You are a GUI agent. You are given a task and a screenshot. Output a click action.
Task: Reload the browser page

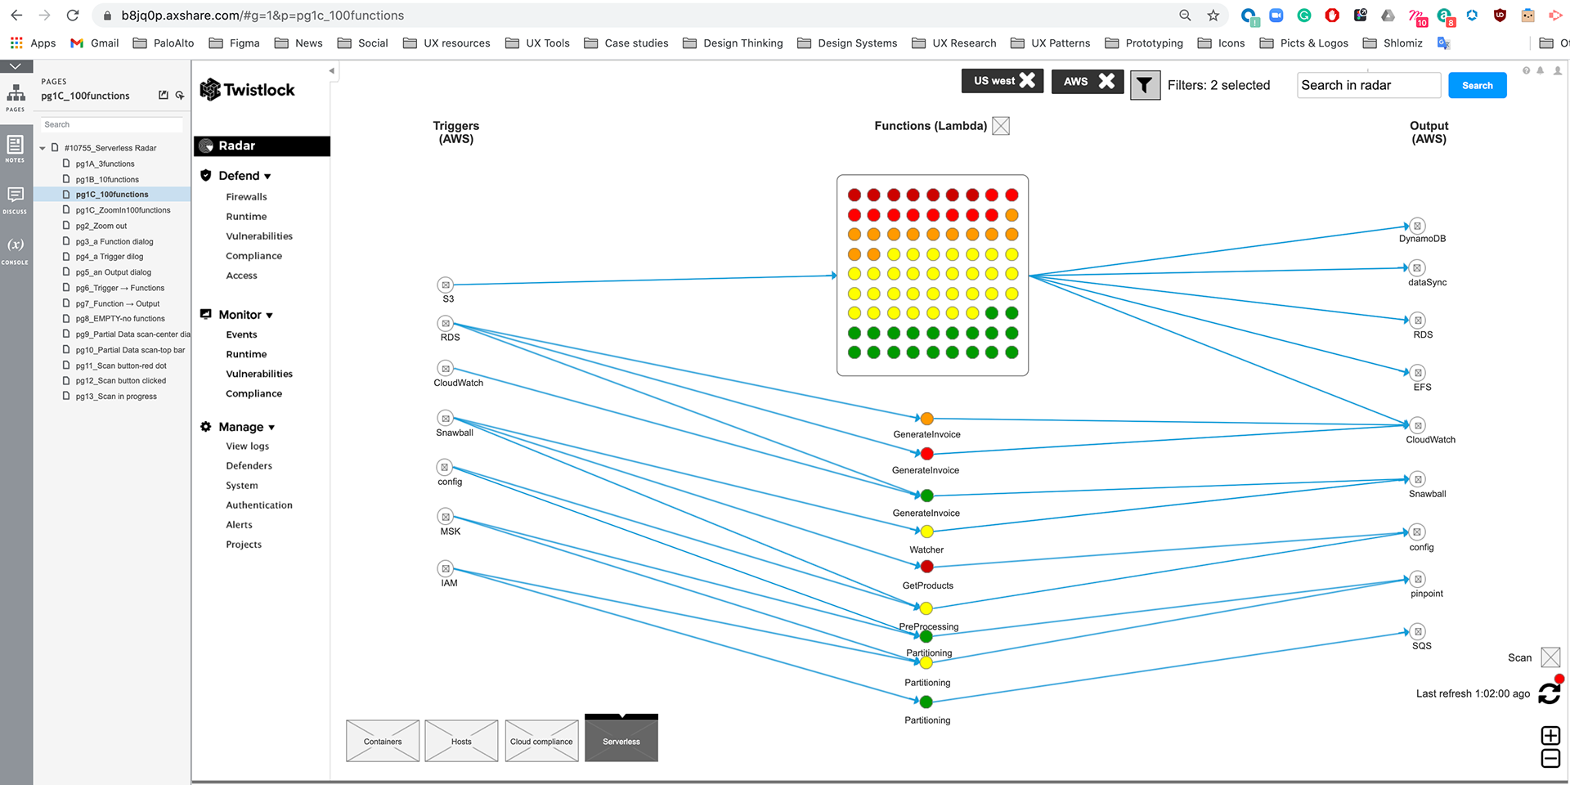coord(73,15)
